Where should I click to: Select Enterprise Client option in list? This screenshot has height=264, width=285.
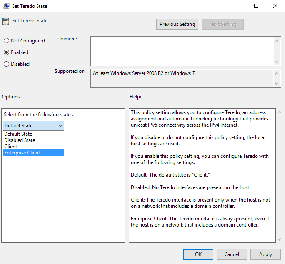tap(22, 153)
